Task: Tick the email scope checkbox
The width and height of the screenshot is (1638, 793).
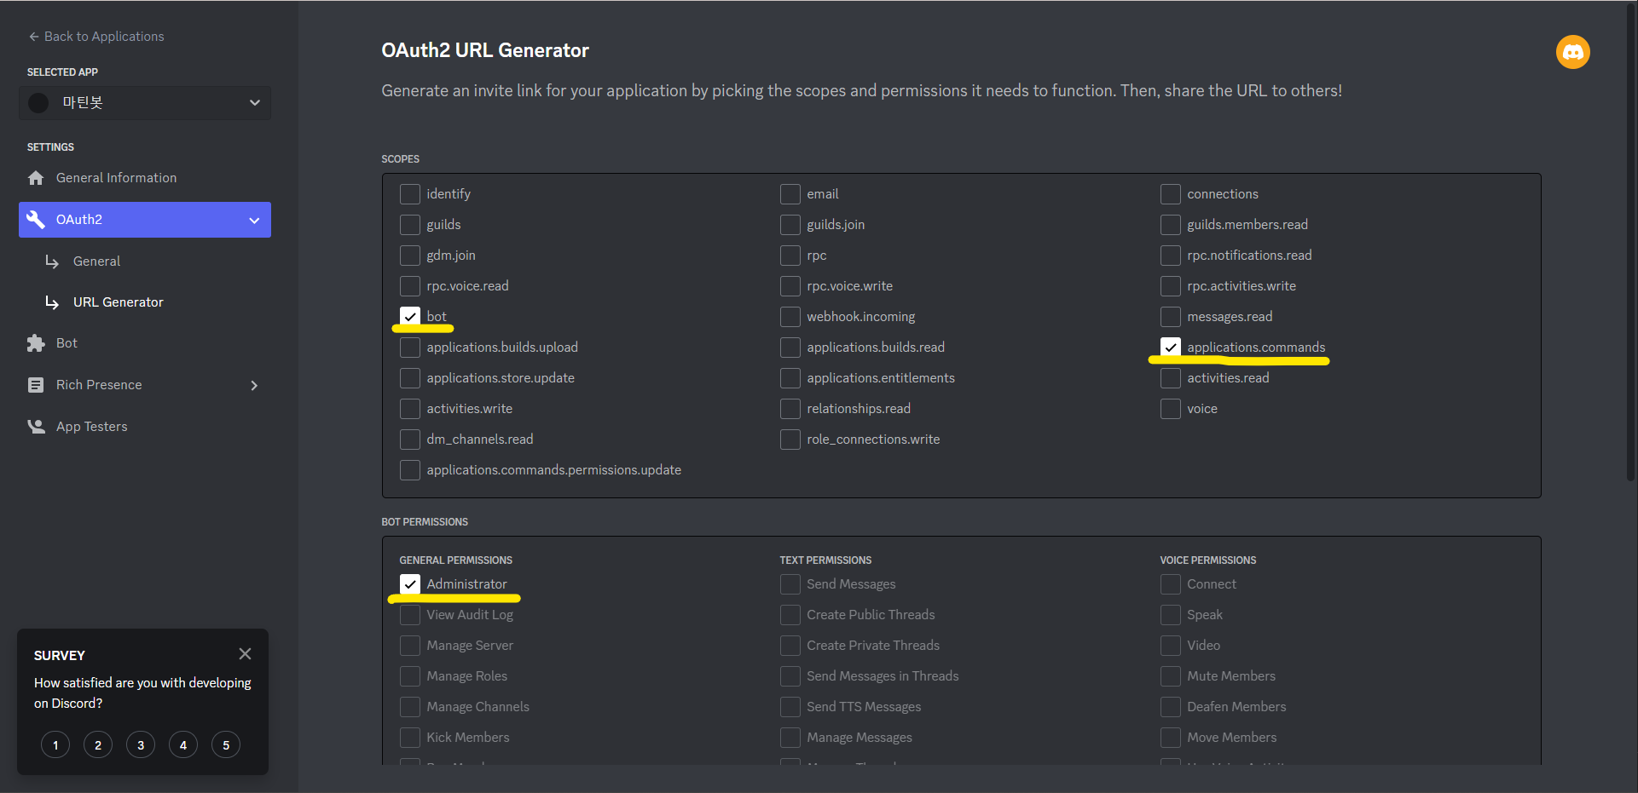Action: pos(790,194)
